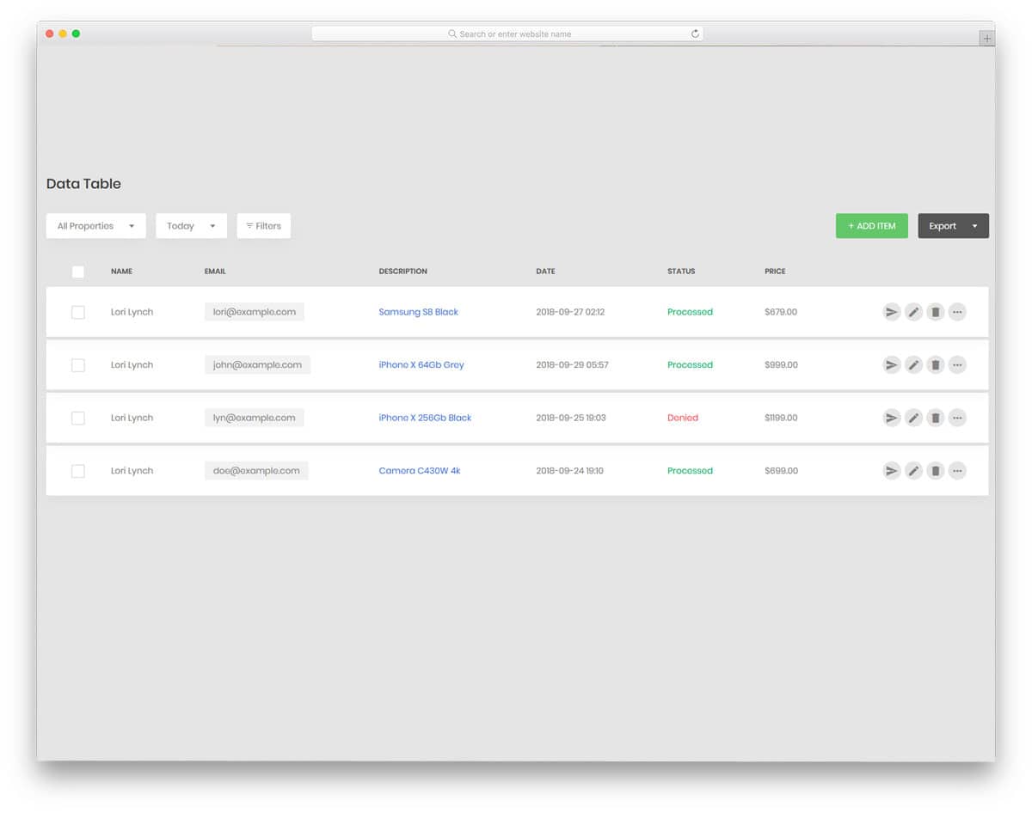The width and height of the screenshot is (1032, 813).
Task: Click the EMAIL column header
Action: pos(215,272)
